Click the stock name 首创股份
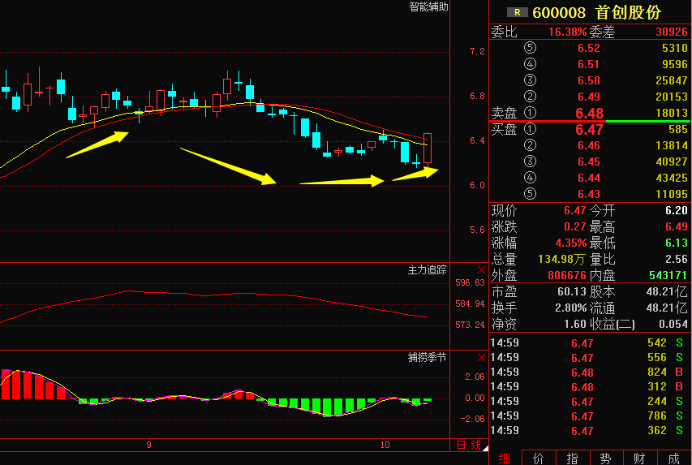Screen dimensions: 692x465 pos(628,12)
